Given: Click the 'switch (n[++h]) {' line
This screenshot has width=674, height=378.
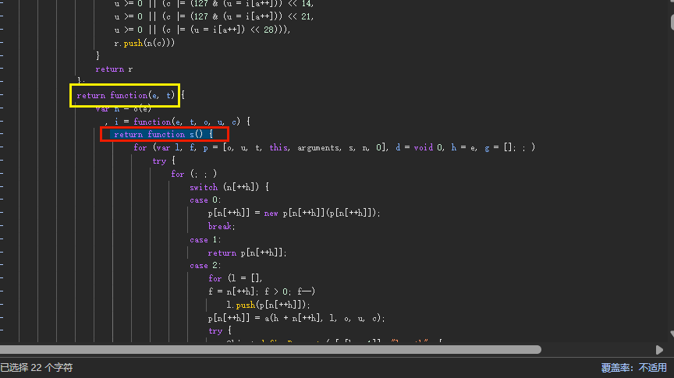Looking at the screenshot, I should tap(229, 187).
